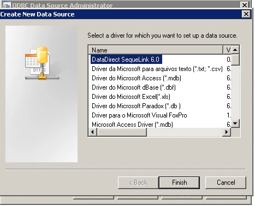Click the Name column header
The height and width of the screenshot is (206, 255).
pyautogui.click(x=156, y=50)
